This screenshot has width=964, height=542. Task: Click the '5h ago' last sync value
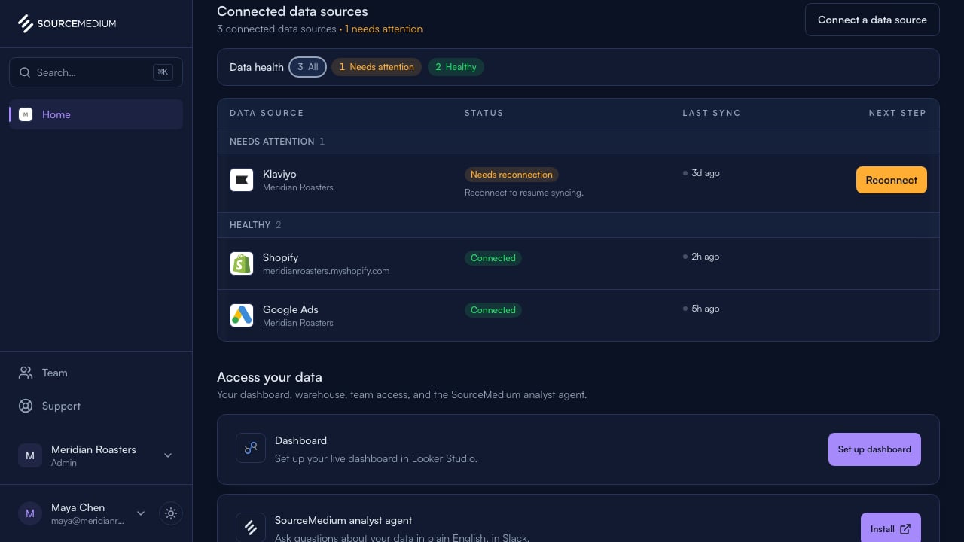[x=705, y=309]
